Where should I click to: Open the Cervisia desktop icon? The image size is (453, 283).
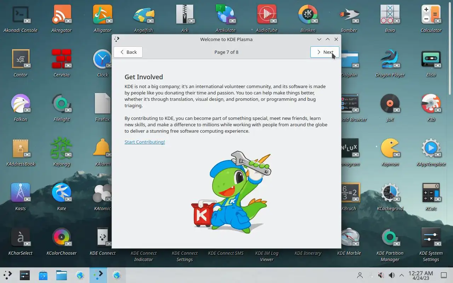[x=62, y=59]
